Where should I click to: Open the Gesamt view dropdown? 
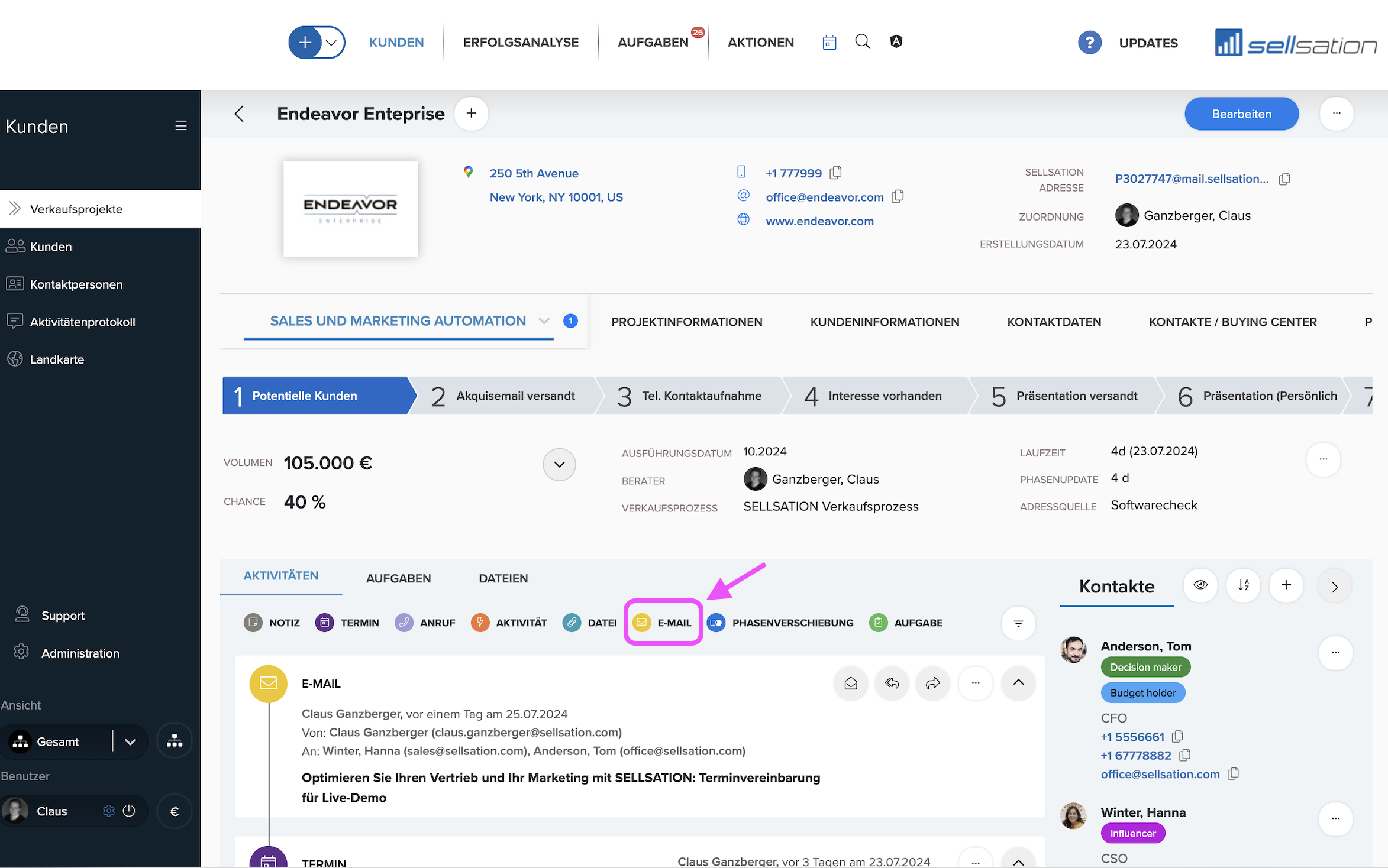(130, 741)
